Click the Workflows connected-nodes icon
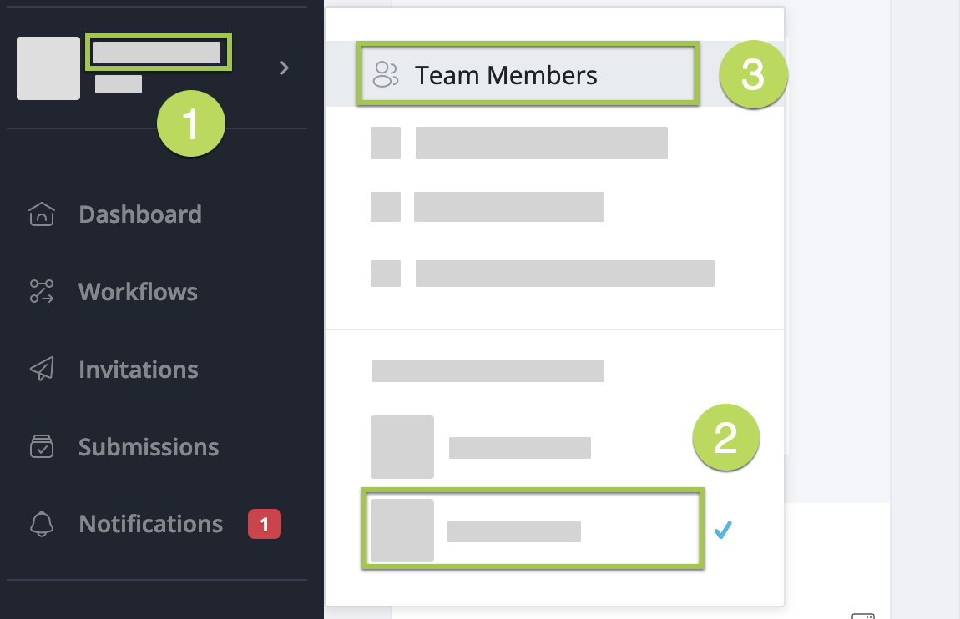 pos(42,292)
